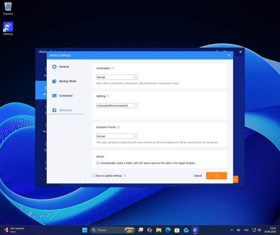Screen dimensions: 280x235
Task: Open the Compression level dropdown
Action: click(117, 77)
